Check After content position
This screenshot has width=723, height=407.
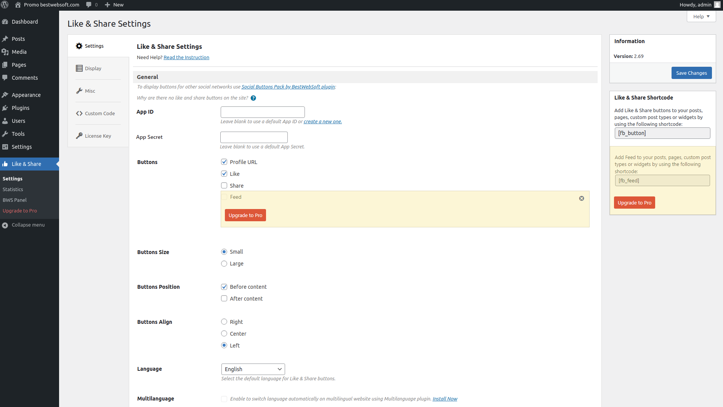pyautogui.click(x=224, y=299)
